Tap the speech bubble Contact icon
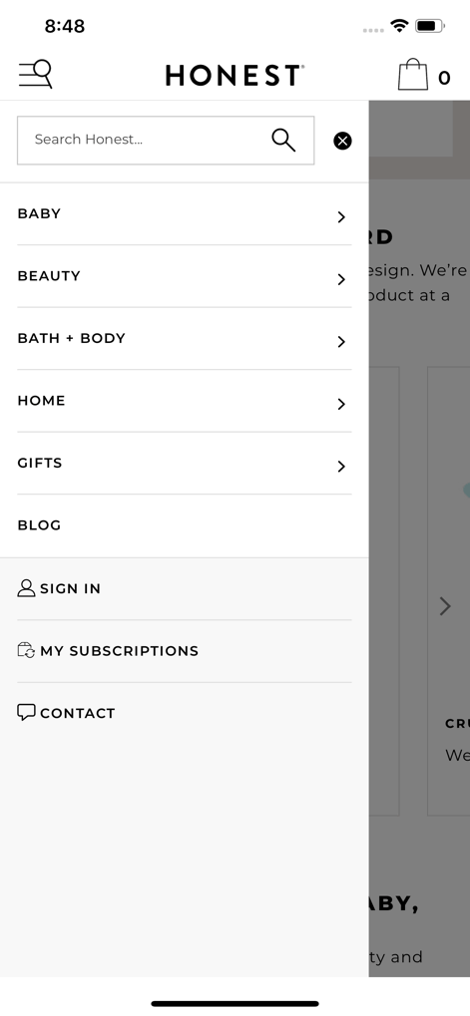Viewport: 470px width, 1016px height. pyautogui.click(x=26, y=712)
